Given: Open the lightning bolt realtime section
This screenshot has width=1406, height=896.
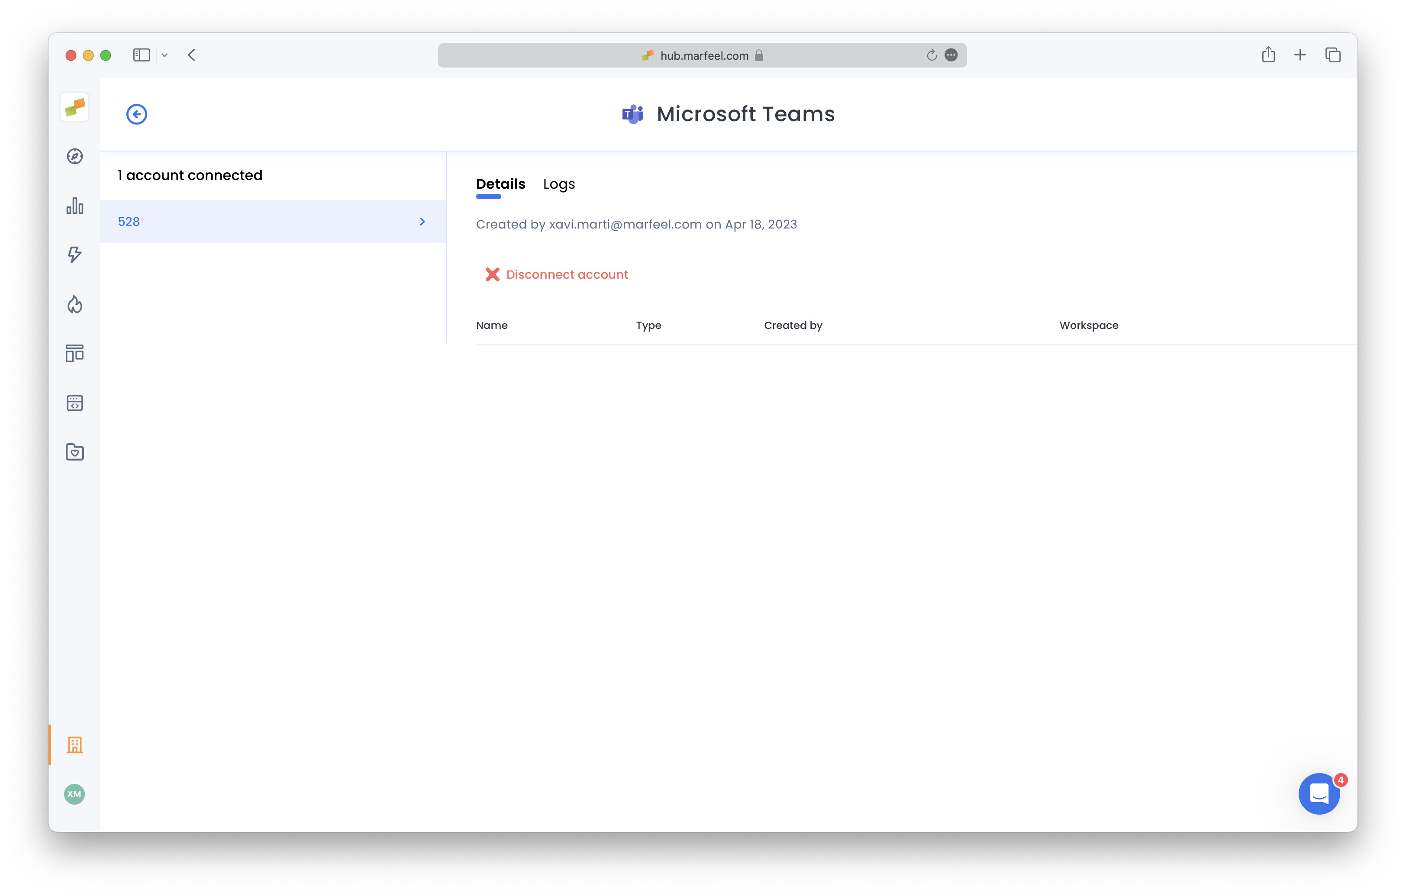Looking at the screenshot, I should [74, 255].
